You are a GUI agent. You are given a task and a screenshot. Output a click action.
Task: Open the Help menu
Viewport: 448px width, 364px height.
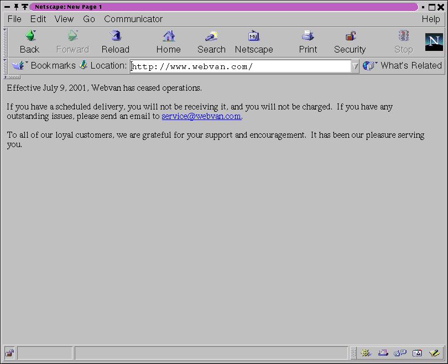point(431,19)
